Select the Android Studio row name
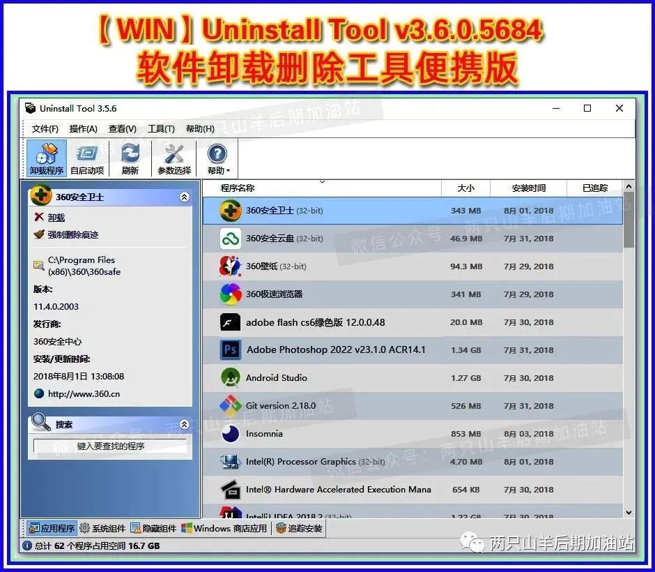The width and height of the screenshot is (655, 572). click(x=277, y=378)
